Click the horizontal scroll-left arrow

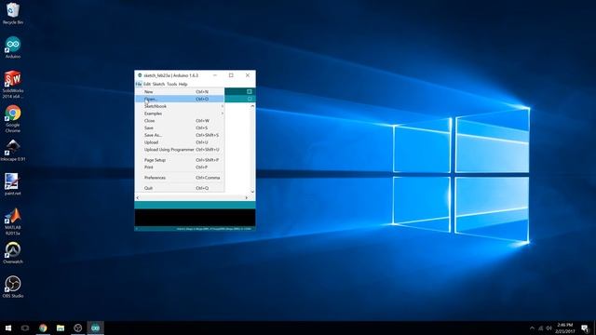tap(138, 197)
